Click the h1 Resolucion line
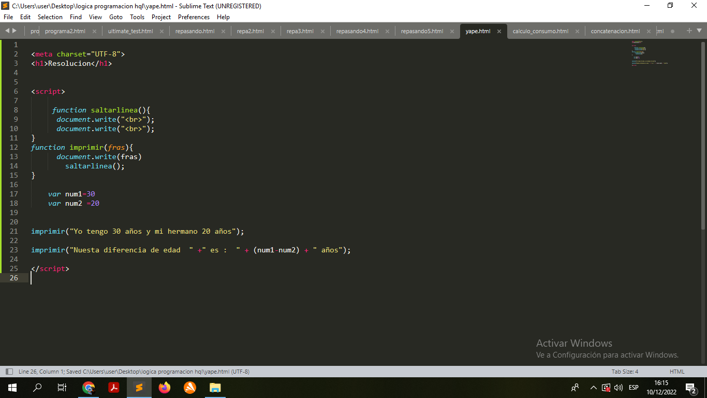Screen dimensions: 707x398 coord(71,63)
